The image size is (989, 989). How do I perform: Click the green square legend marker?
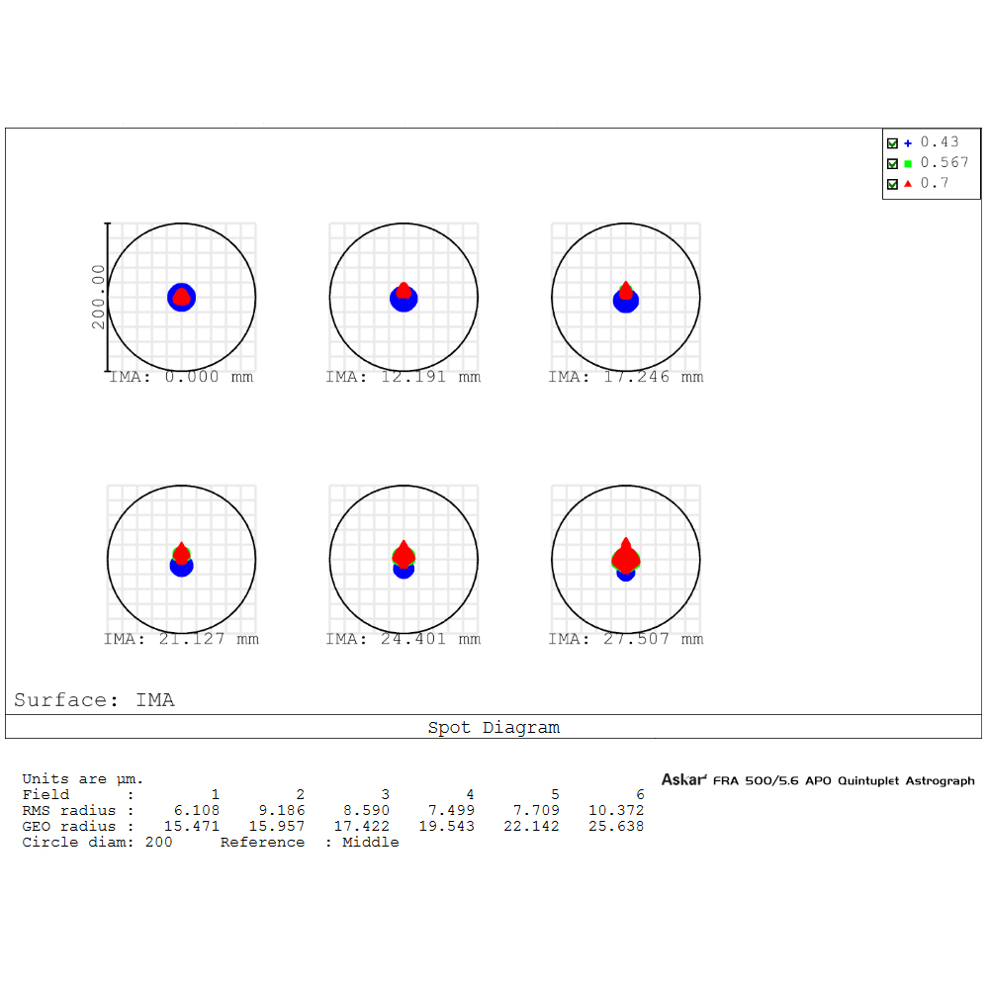tap(908, 163)
